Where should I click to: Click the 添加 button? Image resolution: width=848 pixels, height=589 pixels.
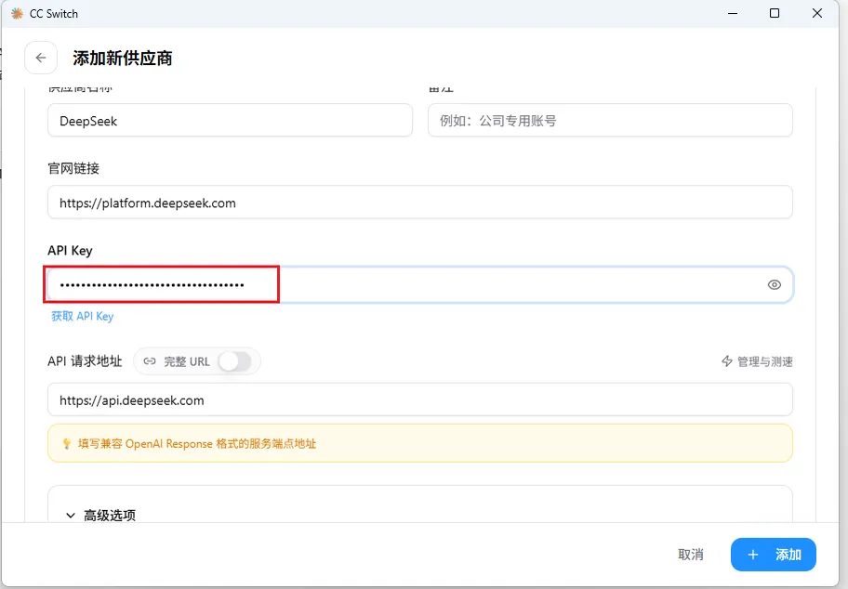click(x=773, y=555)
